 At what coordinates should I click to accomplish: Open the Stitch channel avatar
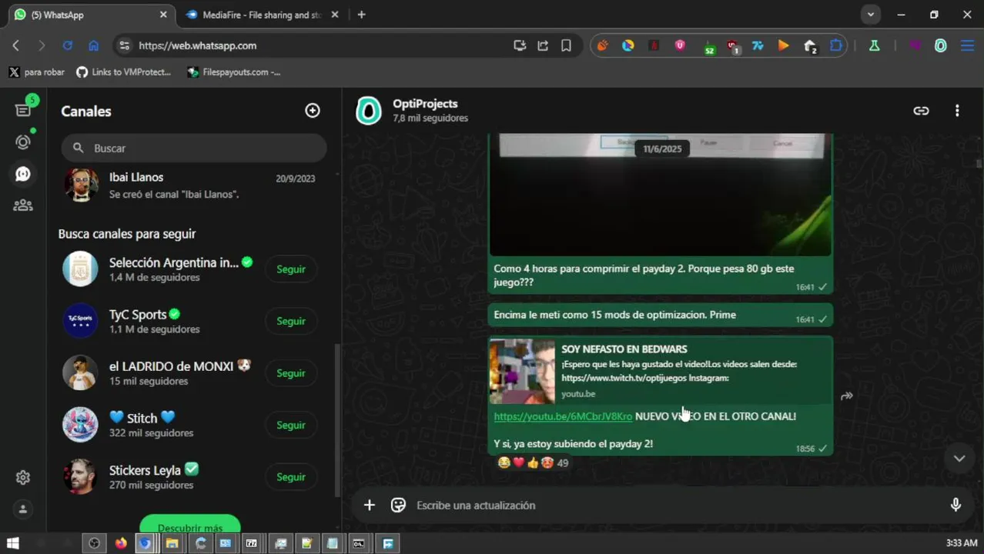(80, 425)
